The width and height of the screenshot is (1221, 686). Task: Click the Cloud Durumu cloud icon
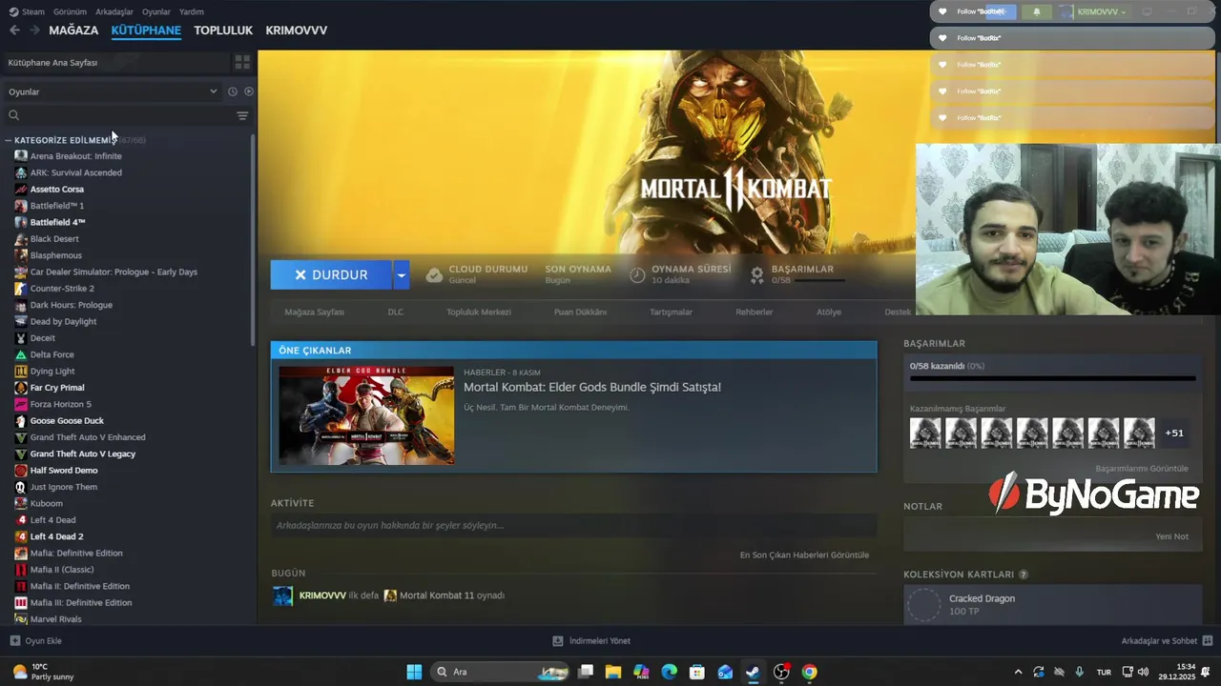point(434,274)
